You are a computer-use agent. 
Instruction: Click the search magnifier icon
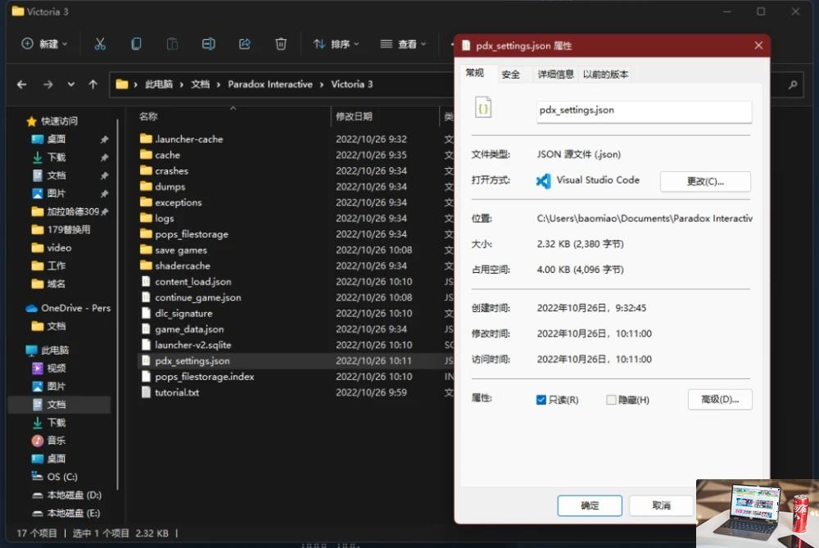pyautogui.click(x=793, y=84)
